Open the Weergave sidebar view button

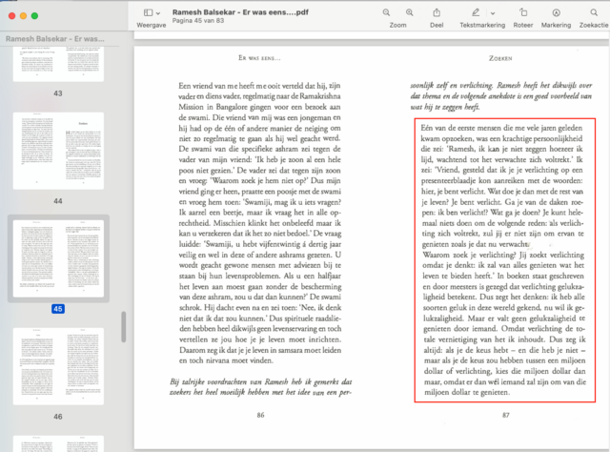coord(149,12)
